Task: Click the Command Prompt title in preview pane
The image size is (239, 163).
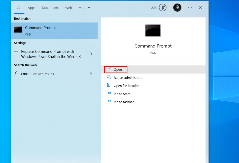Action: 153,46
